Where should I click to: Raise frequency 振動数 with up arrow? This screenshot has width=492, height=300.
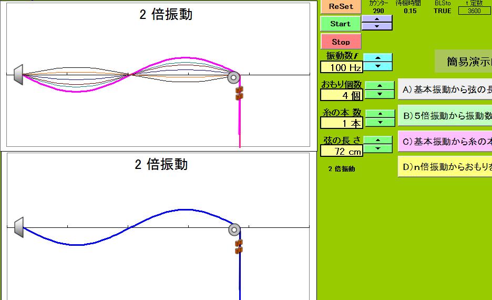pyautogui.click(x=378, y=58)
